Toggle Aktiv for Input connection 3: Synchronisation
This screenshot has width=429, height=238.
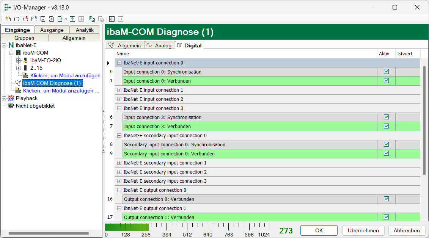pos(386,117)
